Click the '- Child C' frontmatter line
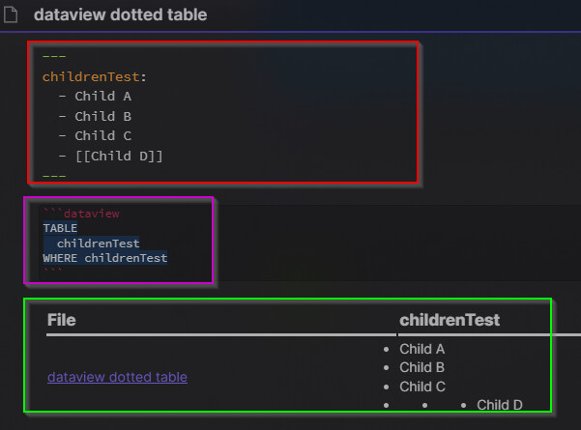The image size is (581, 430). pos(95,136)
